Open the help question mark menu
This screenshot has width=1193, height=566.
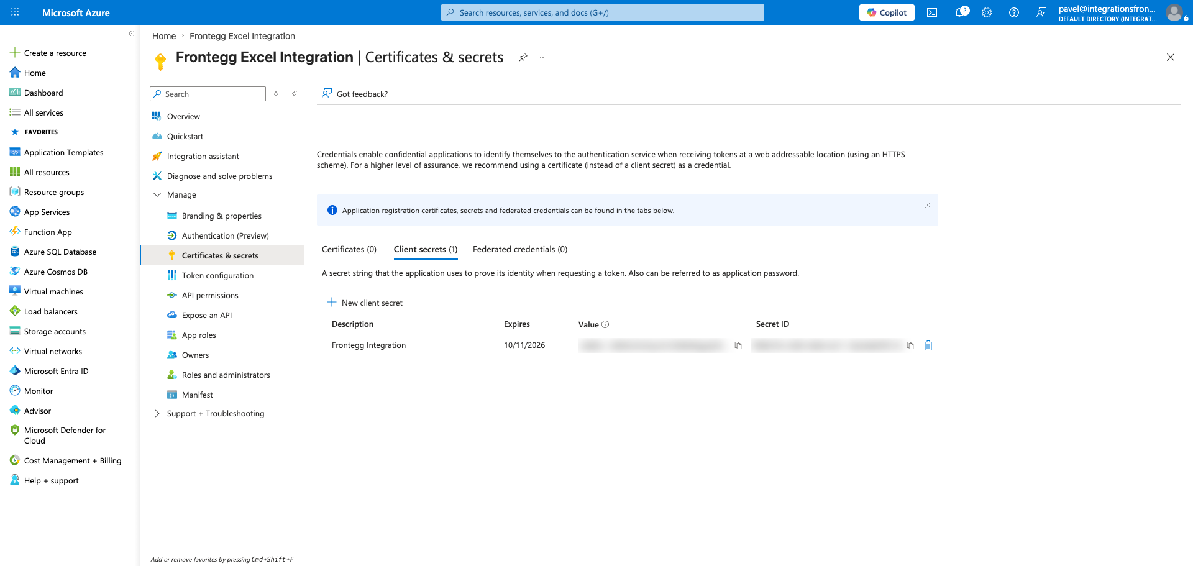point(1014,12)
